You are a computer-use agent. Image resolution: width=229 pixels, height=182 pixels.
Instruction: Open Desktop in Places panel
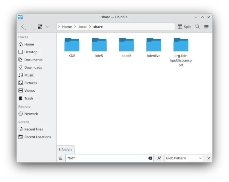pyautogui.click(x=37, y=52)
